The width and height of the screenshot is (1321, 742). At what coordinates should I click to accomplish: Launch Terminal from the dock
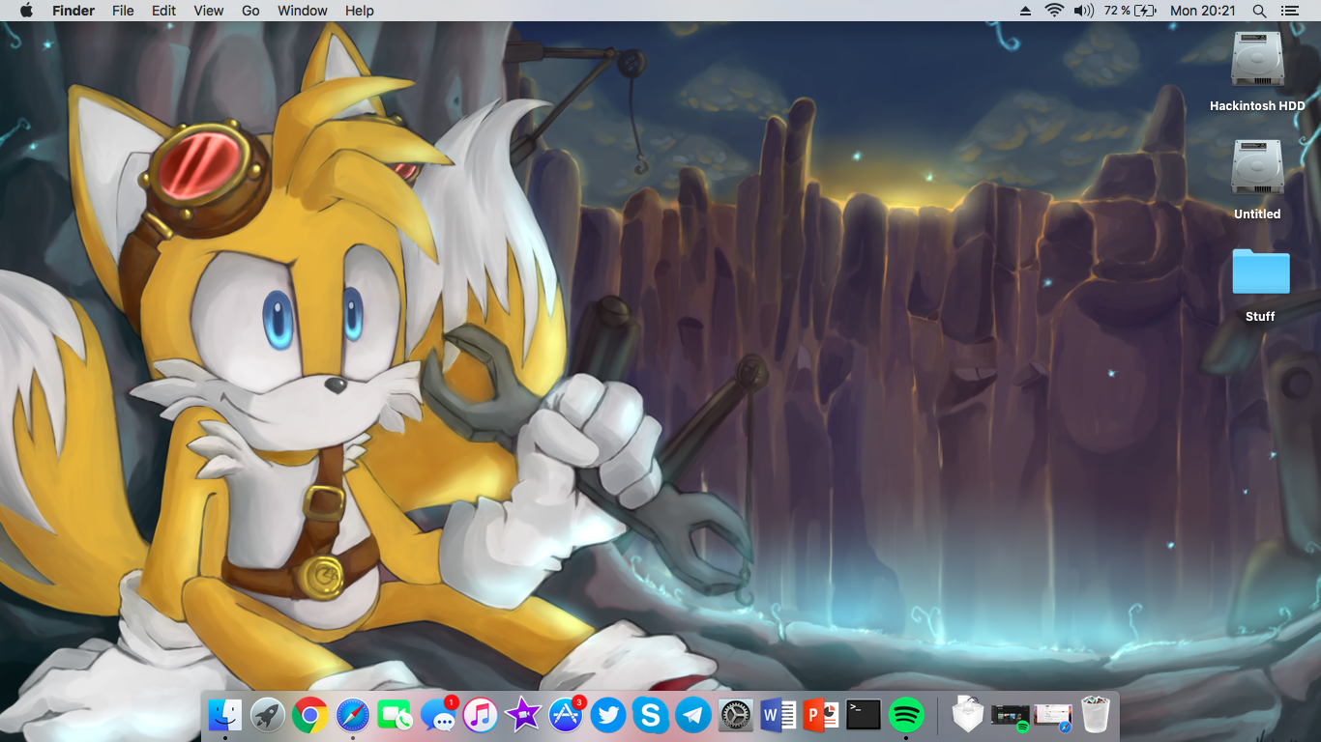(x=864, y=716)
